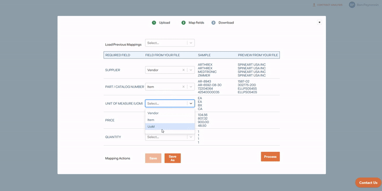The width and height of the screenshot is (382, 191).
Task: Click the Ben Peyronnin user name
Action: point(368,5)
